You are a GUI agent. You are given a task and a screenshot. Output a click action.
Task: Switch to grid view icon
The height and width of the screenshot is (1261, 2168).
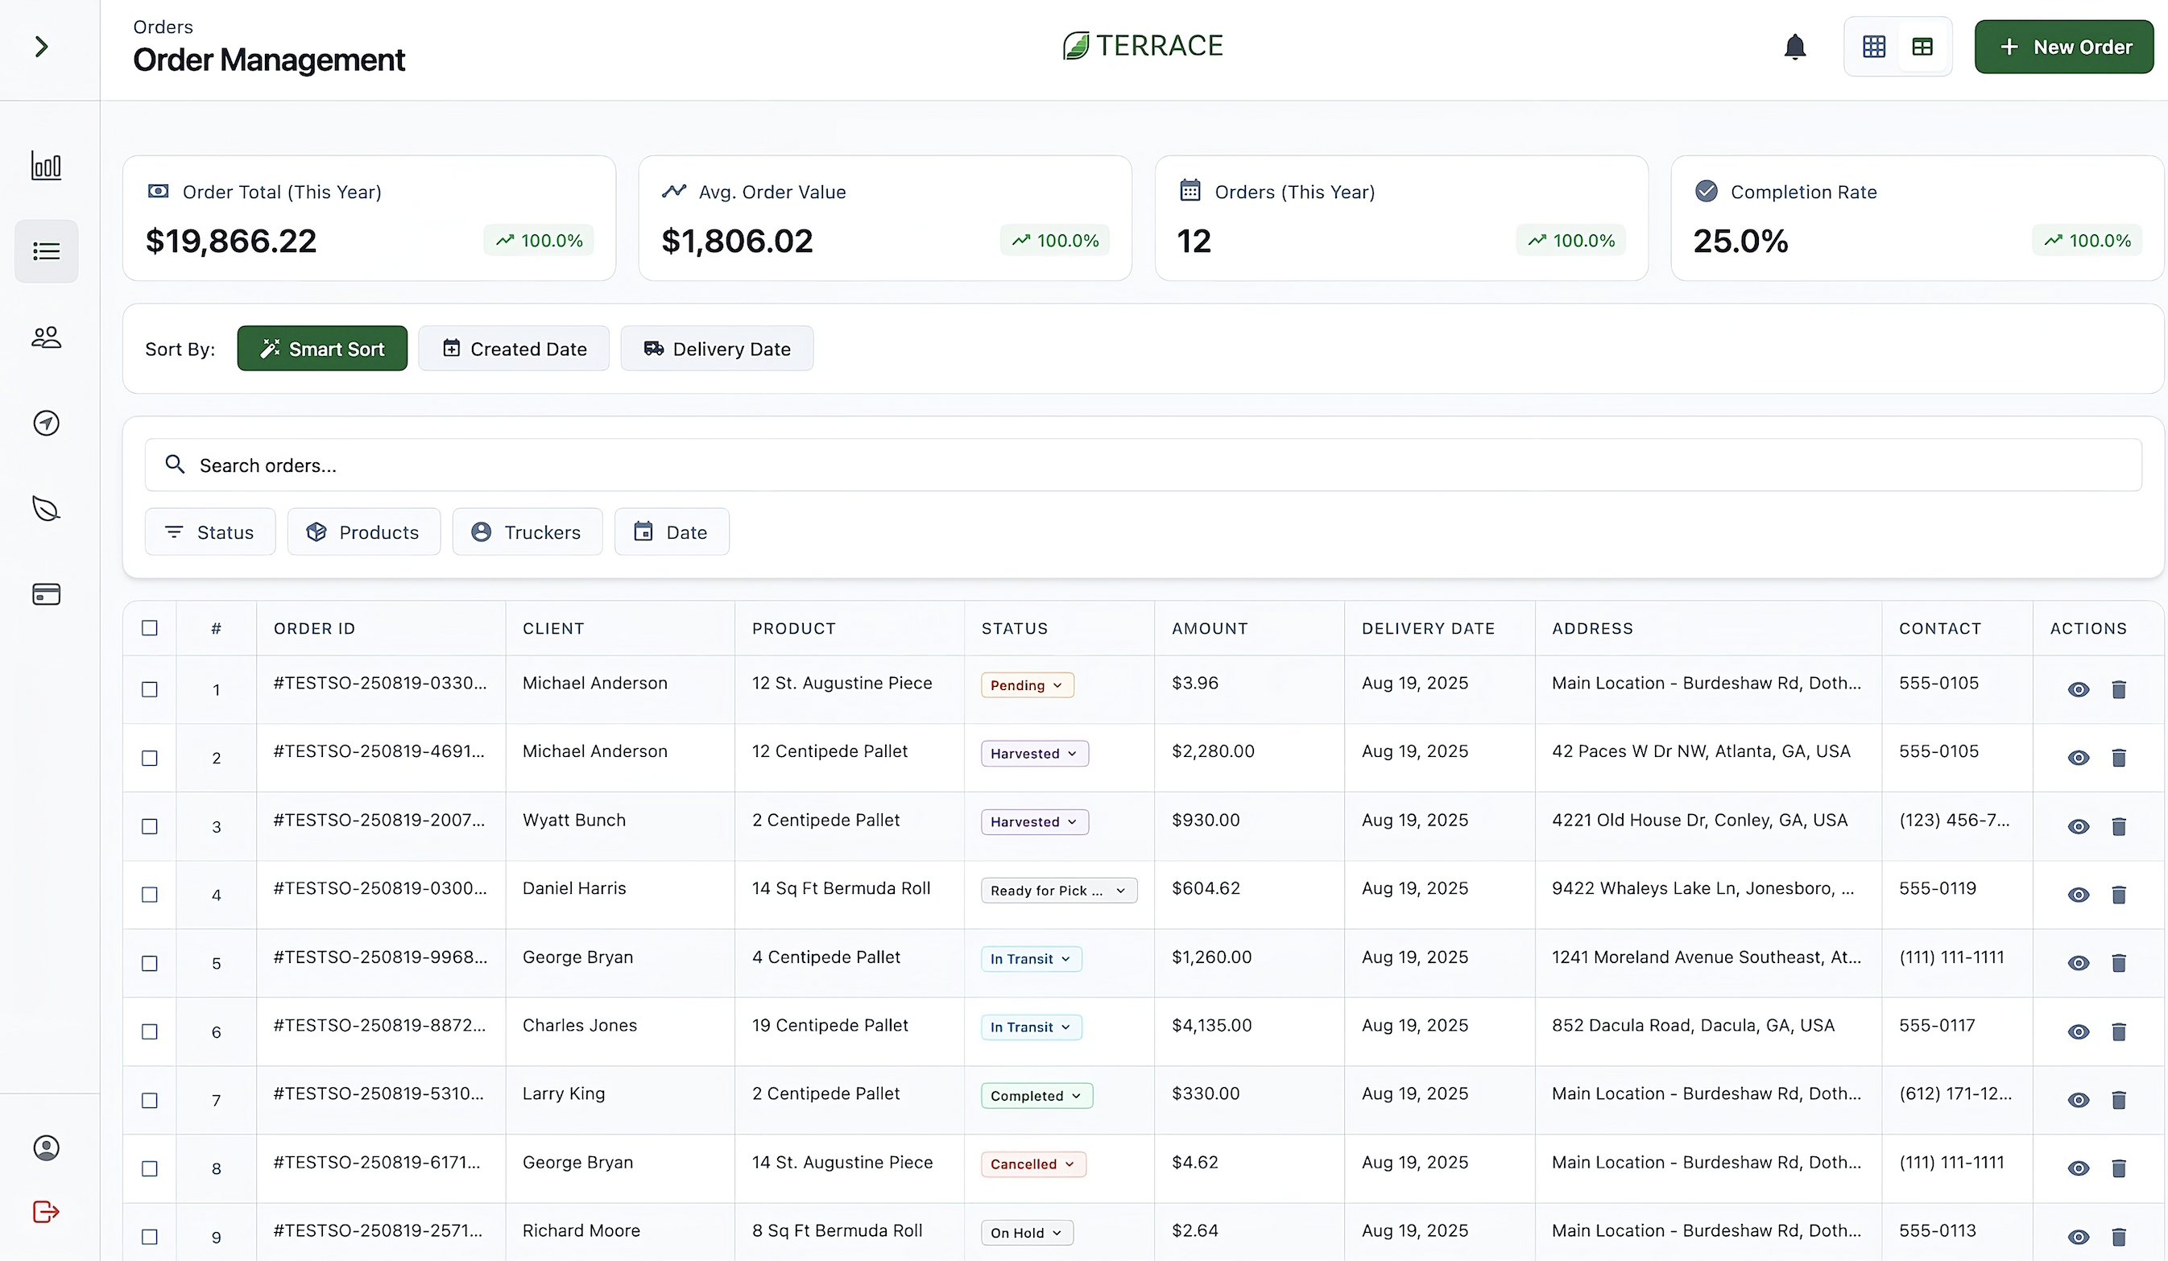(1874, 47)
